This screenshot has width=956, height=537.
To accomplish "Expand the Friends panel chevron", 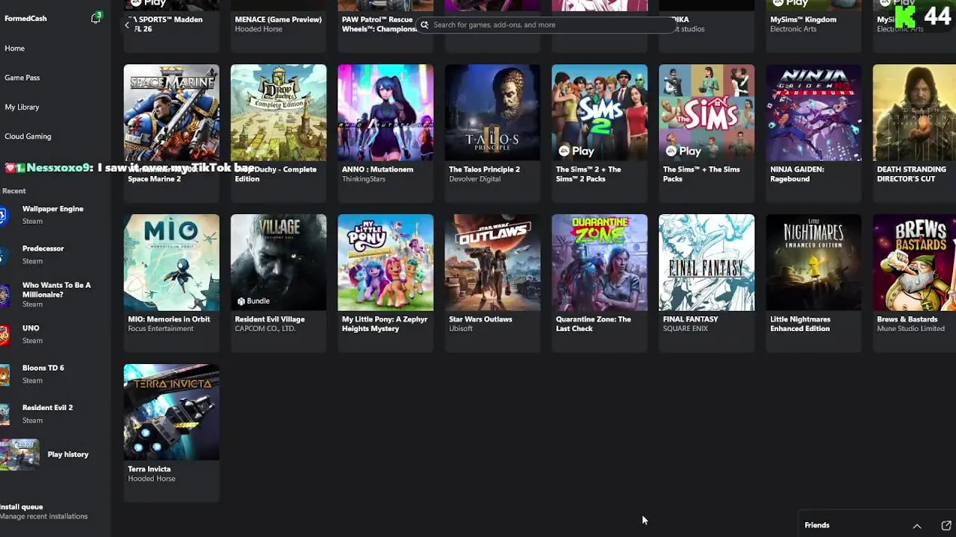I will [x=917, y=525].
